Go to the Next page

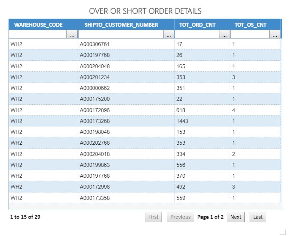[236, 217]
